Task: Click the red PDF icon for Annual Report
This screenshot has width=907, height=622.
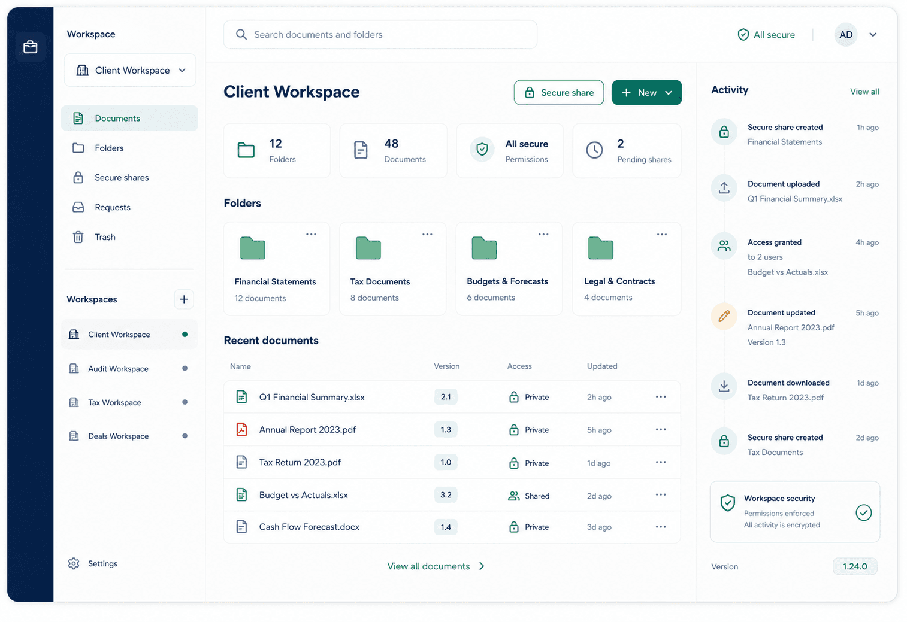Action: point(241,429)
